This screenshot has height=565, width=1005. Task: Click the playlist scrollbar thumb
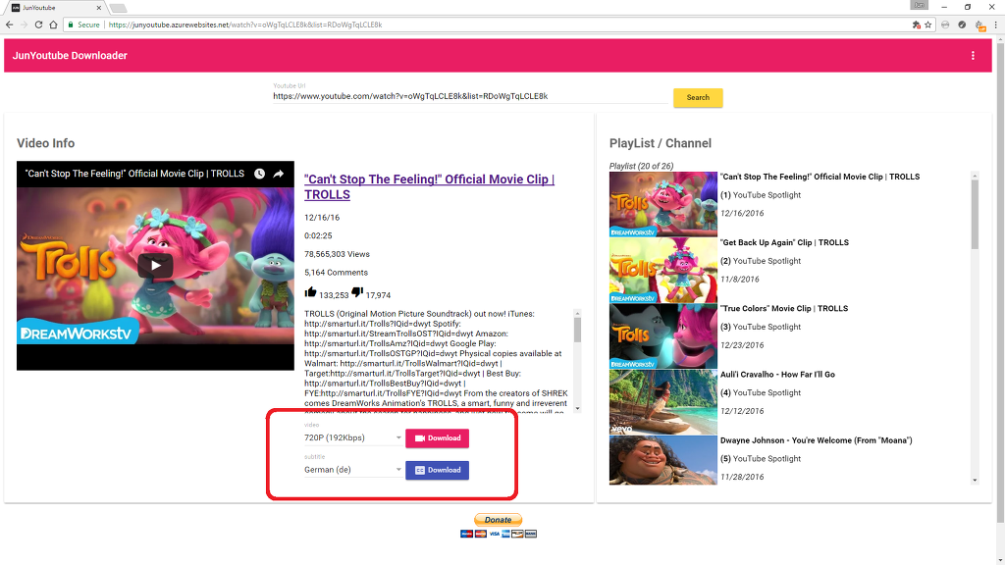click(x=975, y=215)
